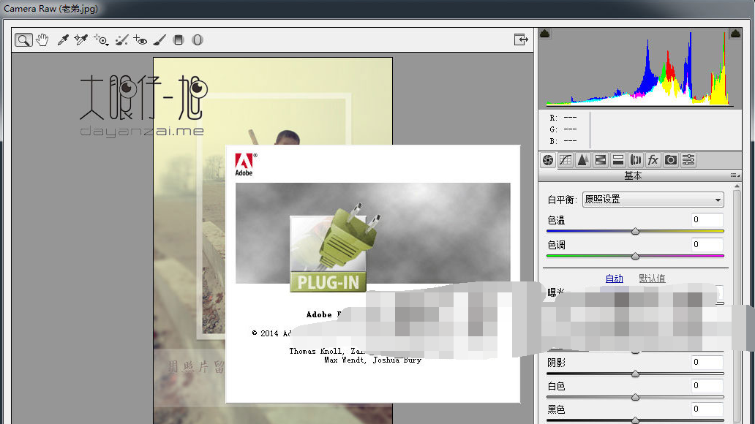The height and width of the screenshot is (424, 755).
Task: Click the 'G: ---' readout
Action: [x=563, y=129]
